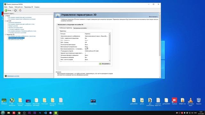
Task: Open the Правка menu
Action: pos(11,7)
